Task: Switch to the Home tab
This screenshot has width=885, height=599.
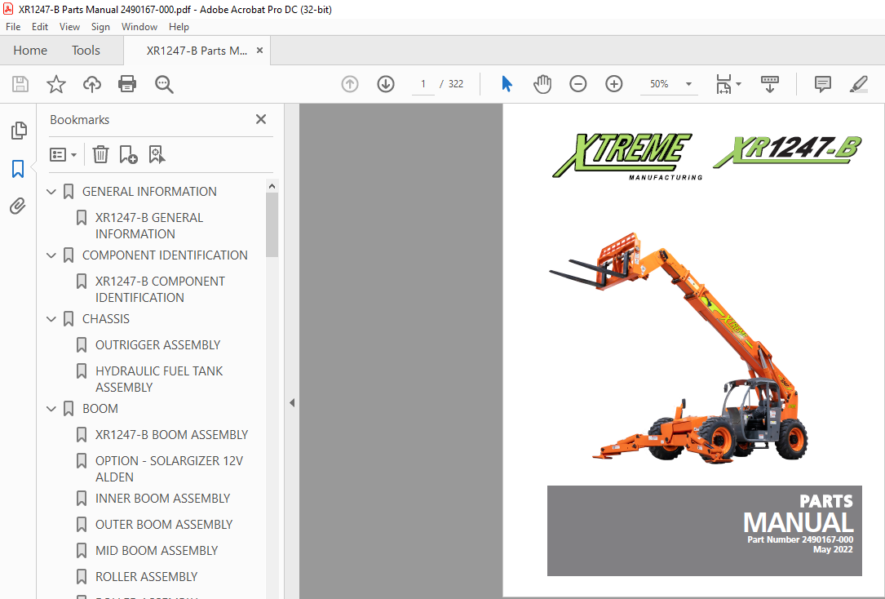Action: pos(30,51)
